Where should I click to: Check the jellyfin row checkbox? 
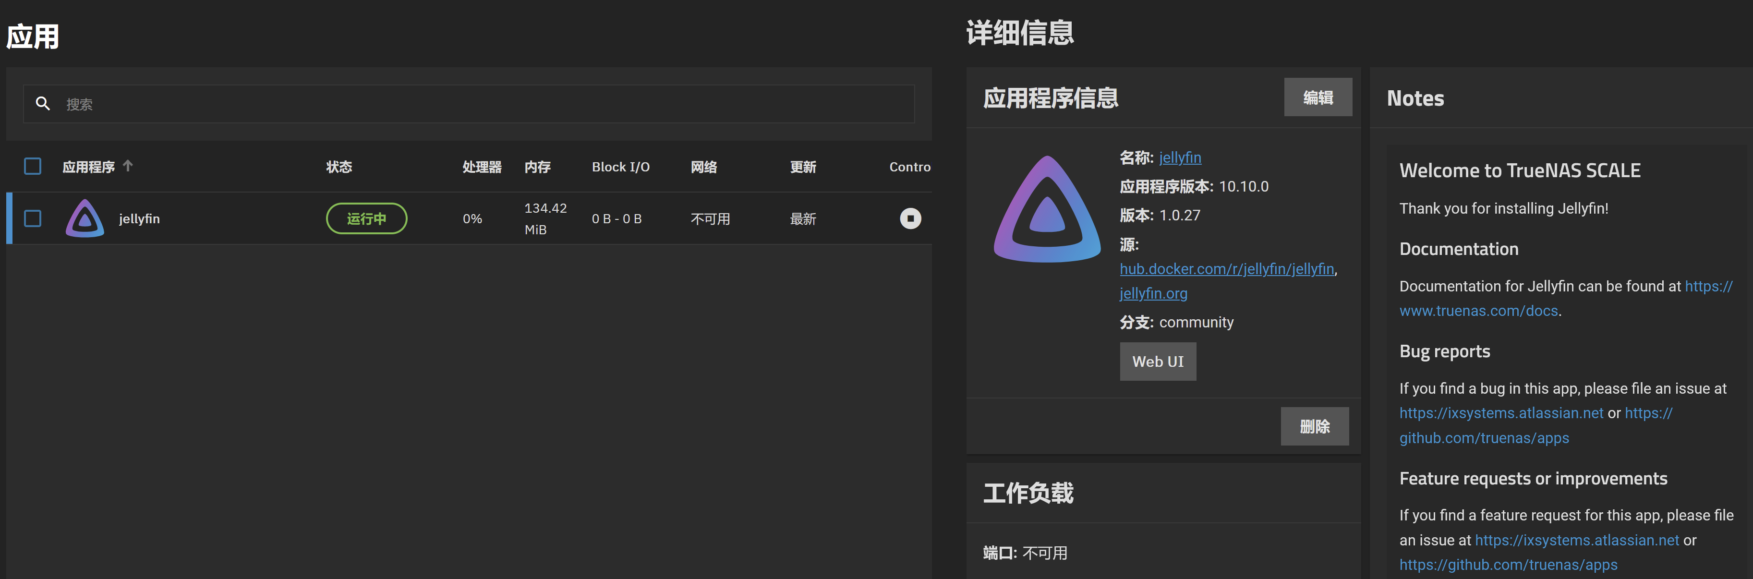(x=33, y=218)
